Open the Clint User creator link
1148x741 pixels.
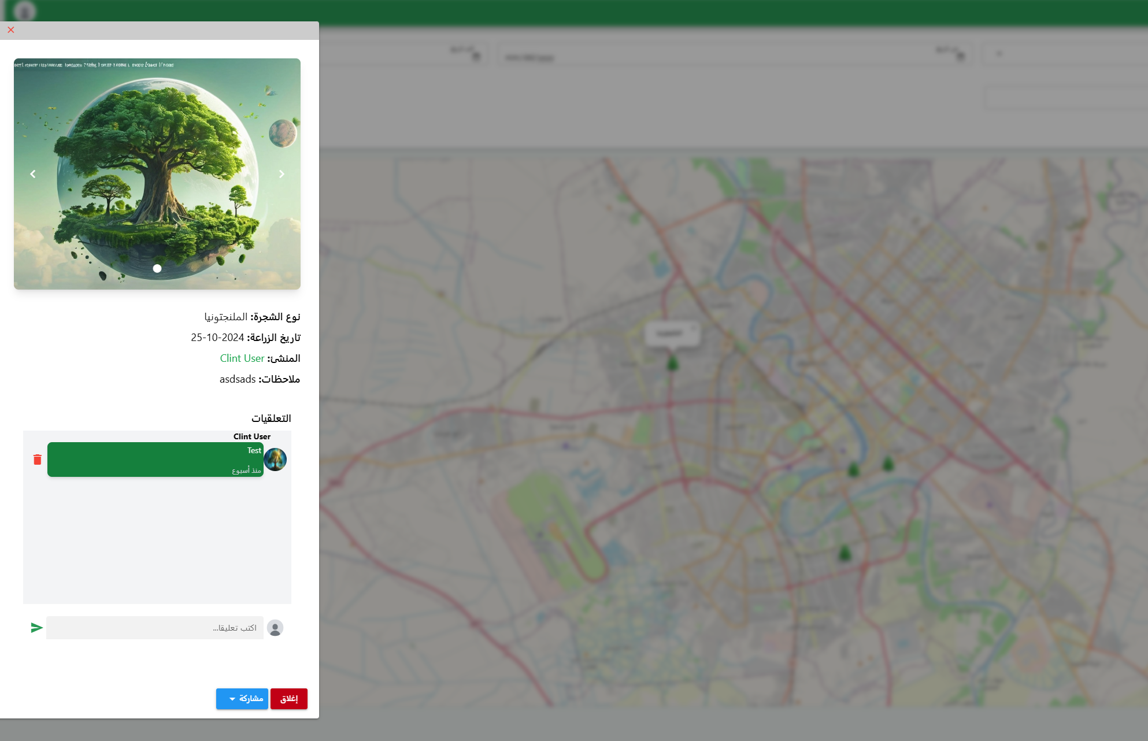coord(242,358)
